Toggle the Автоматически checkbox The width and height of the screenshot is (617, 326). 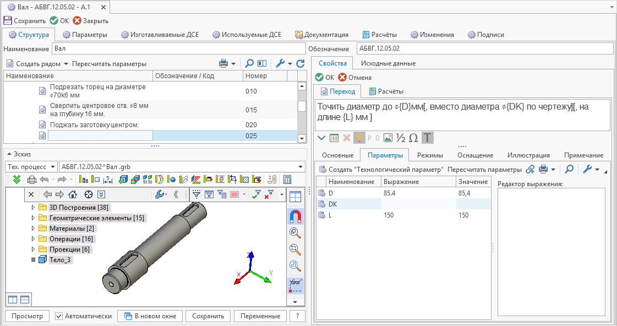click(59, 316)
